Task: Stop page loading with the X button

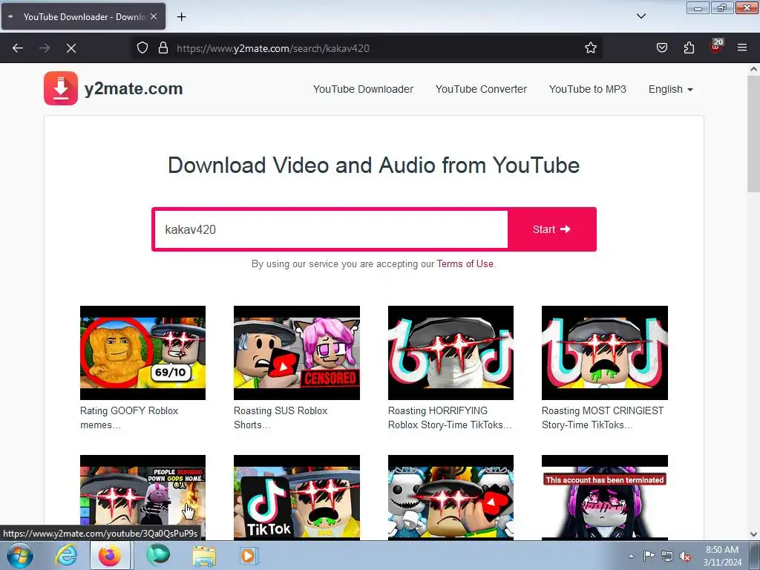Action: [x=71, y=48]
